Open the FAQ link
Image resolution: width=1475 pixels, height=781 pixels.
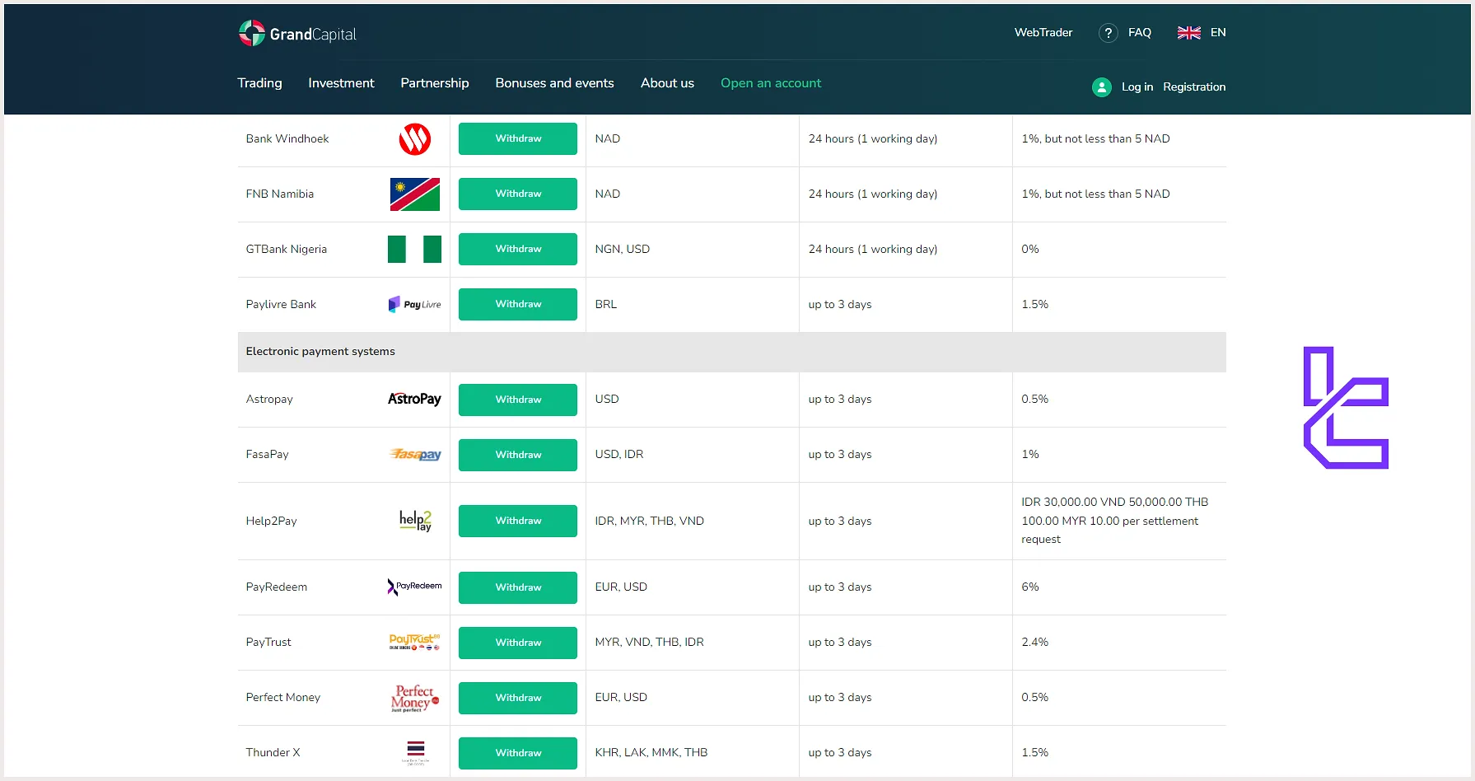coord(1140,33)
